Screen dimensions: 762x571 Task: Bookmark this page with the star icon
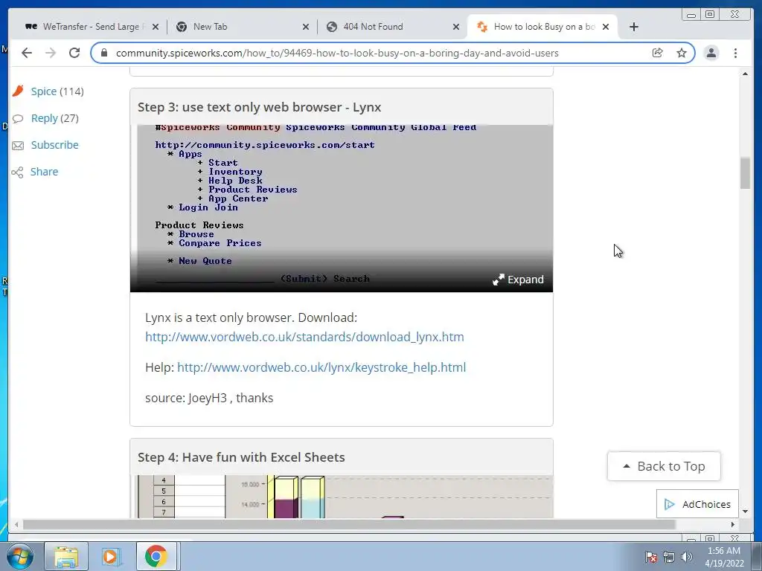pos(682,53)
